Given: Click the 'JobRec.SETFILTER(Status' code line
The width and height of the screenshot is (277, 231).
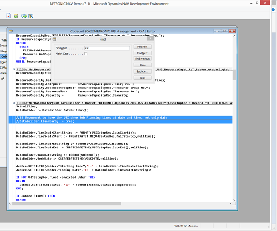Looking at the screenshot, I should click(78, 185).
